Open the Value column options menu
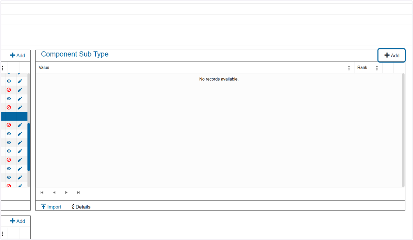 (349, 68)
